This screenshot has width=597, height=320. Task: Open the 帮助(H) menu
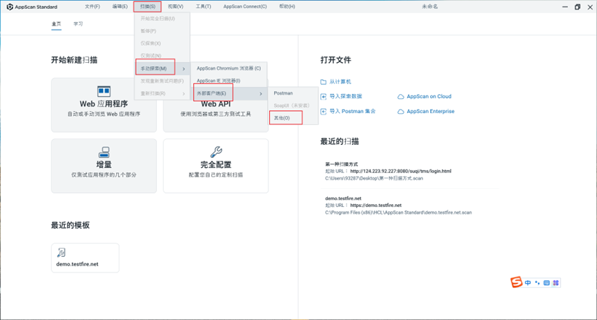tap(287, 6)
